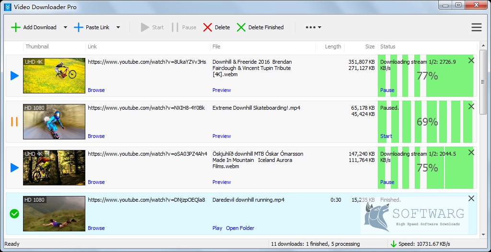Click Preview for Downhill & Freeride file
Image resolution: width=491 pixels, height=252 pixels.
coord(222,90)
